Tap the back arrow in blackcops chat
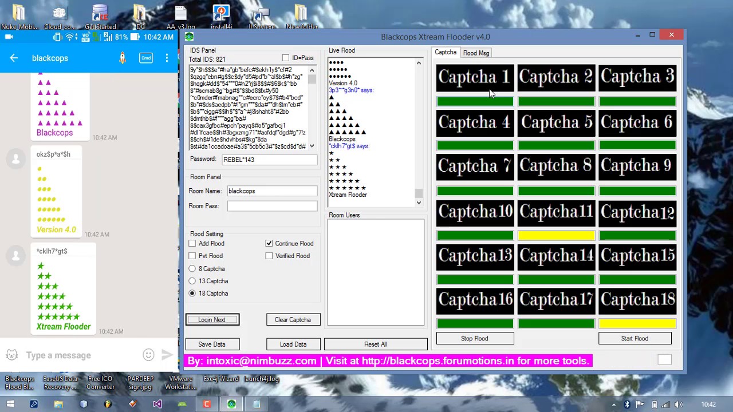Screen dimensions: 733x412 coord(14,58)
